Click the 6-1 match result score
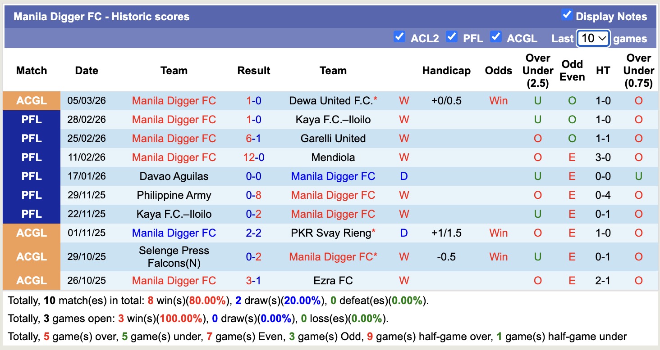This screenshot has width=660, height=350. pos(254,139)
